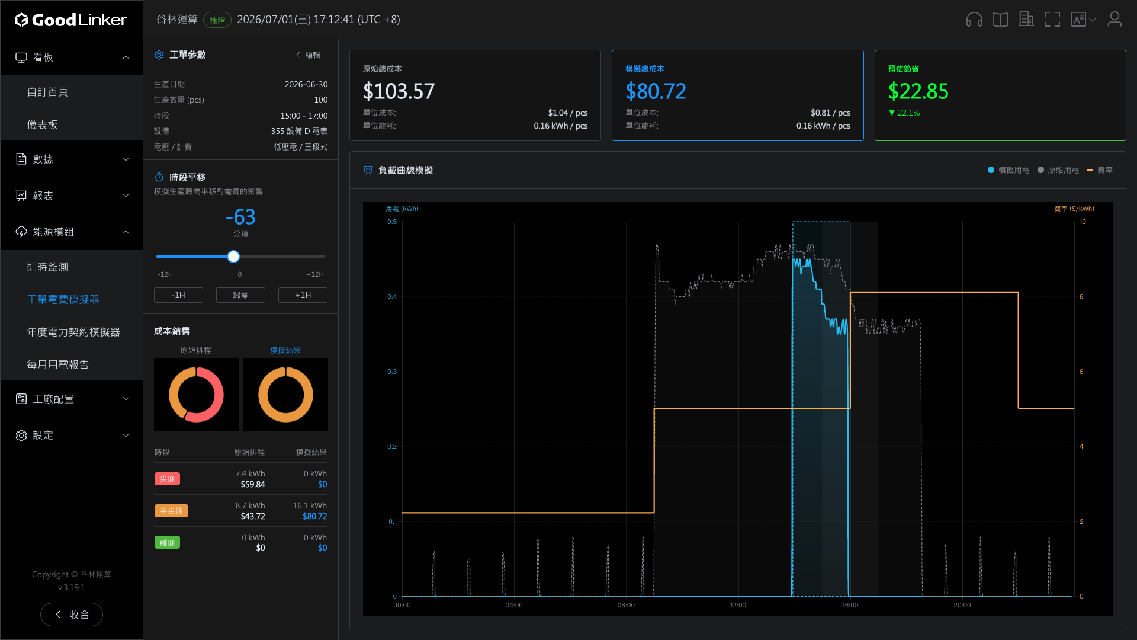Viewport: 1137px width, 640px height.
Task: Open the user account icon
Action: (1114, 20)
